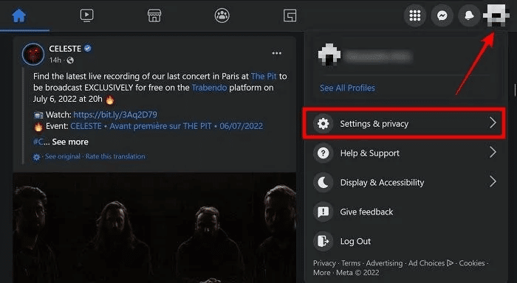Screen dimensions: 517x283
Task: Open the Cookies footer link
Action: click(472, 263)
